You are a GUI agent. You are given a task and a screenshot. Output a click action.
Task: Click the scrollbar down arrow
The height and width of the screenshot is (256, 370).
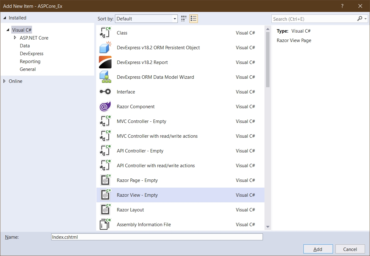(268, 227)
